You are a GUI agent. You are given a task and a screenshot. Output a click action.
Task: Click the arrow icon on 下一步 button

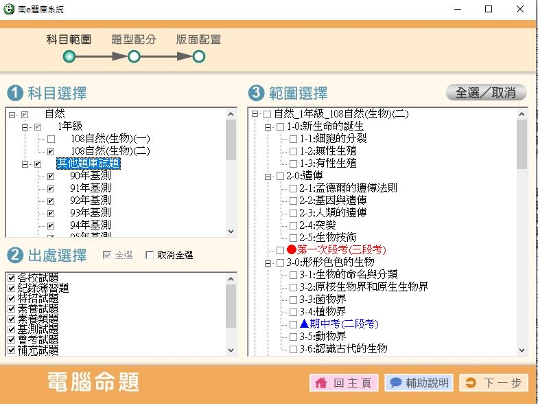[471, 383]
